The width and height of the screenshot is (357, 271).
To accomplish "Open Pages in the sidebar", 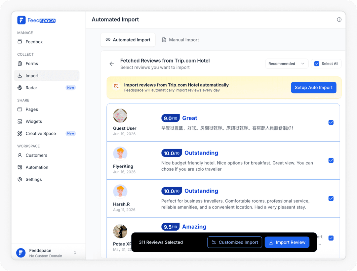I will click(x=47, y=110).
